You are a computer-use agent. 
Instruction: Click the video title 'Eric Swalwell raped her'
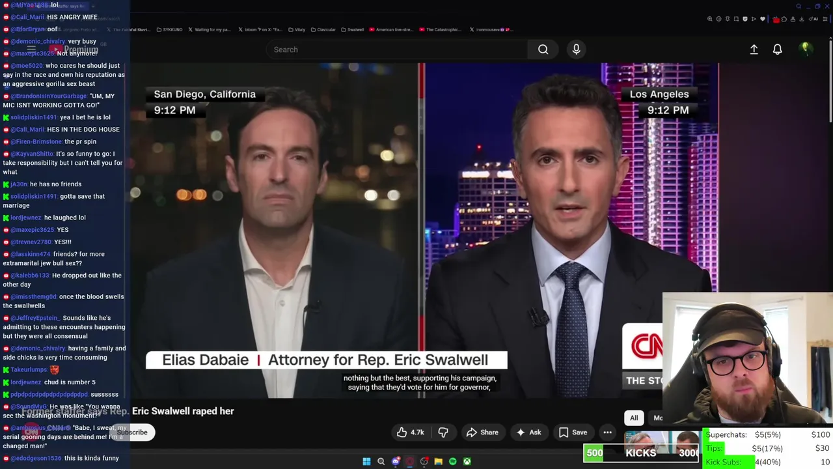coord(183,411)
